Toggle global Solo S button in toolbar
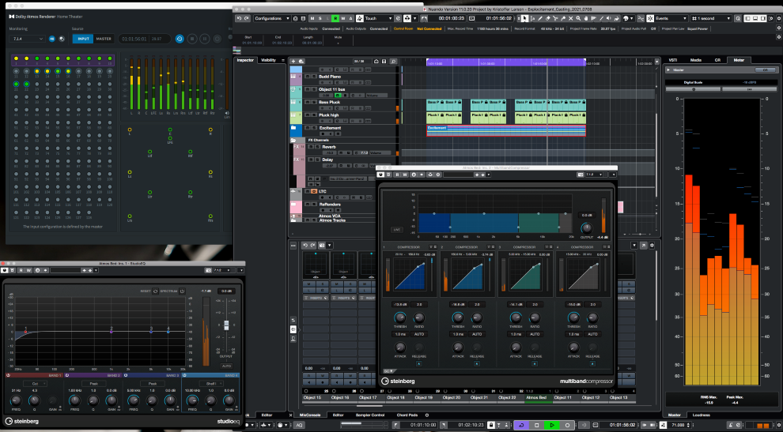The image size is (783, 432). pos(320,18)
